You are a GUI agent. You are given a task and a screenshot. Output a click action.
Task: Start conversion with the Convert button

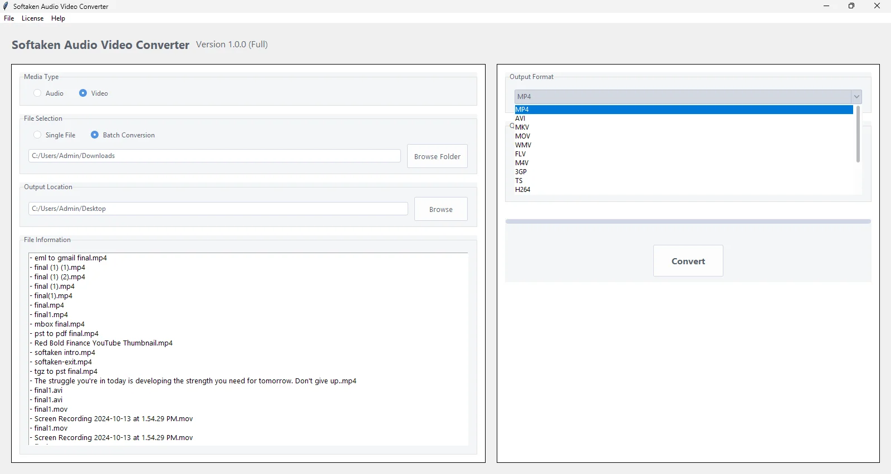(688, 261)
